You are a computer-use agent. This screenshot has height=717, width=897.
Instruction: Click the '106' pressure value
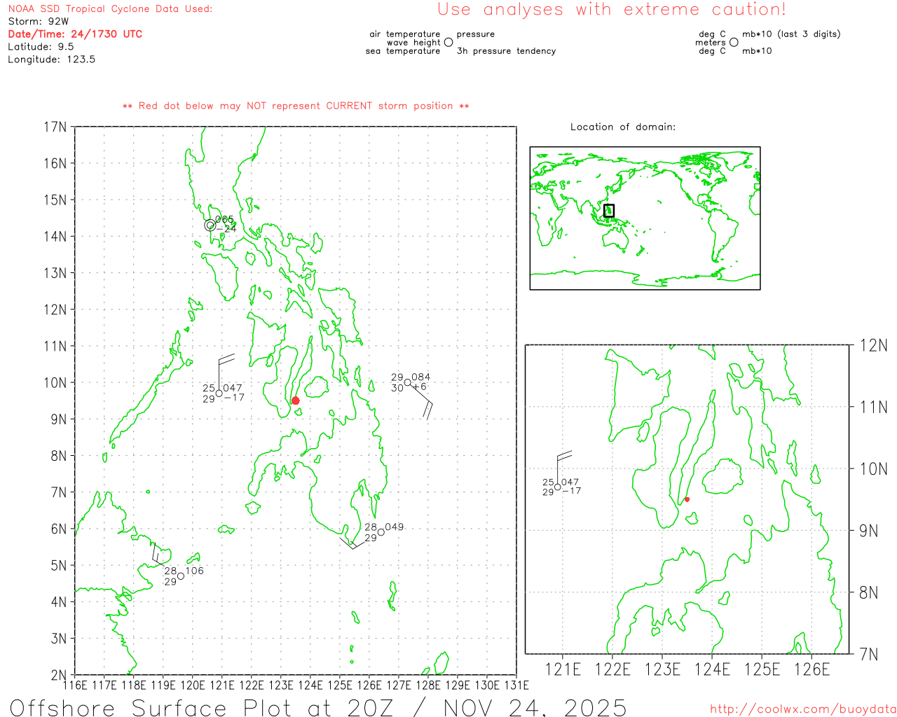click(194, 571)
